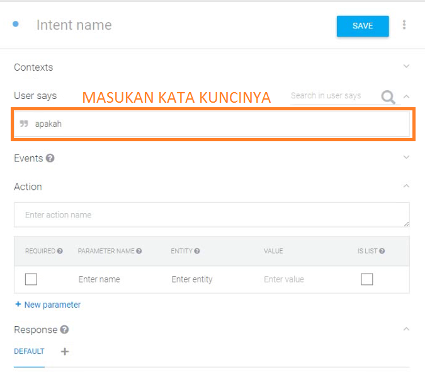
Task: Collapse the Action section
Action: (x=406, y=186)
